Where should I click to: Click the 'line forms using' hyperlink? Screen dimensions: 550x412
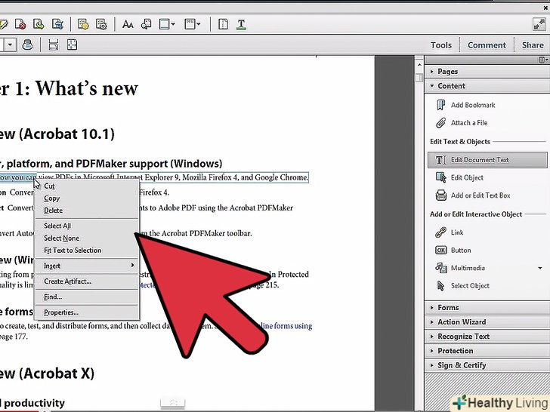coord(286,326)
